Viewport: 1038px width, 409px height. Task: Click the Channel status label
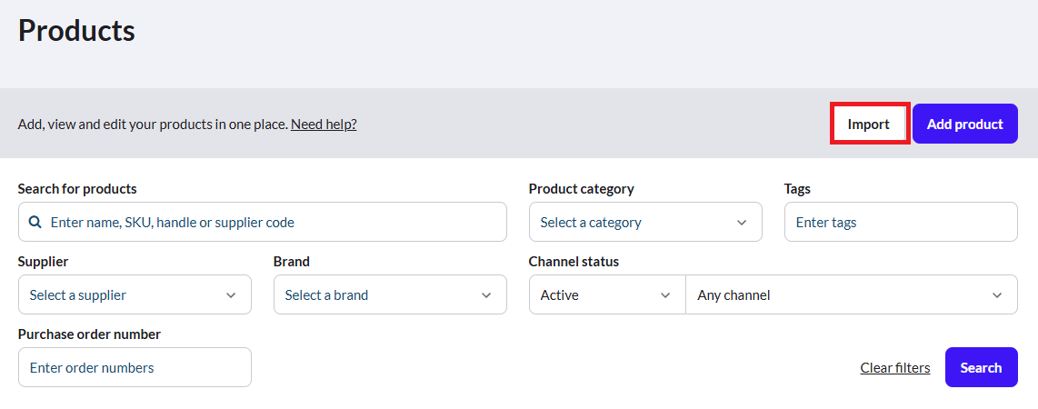point(574,262)
